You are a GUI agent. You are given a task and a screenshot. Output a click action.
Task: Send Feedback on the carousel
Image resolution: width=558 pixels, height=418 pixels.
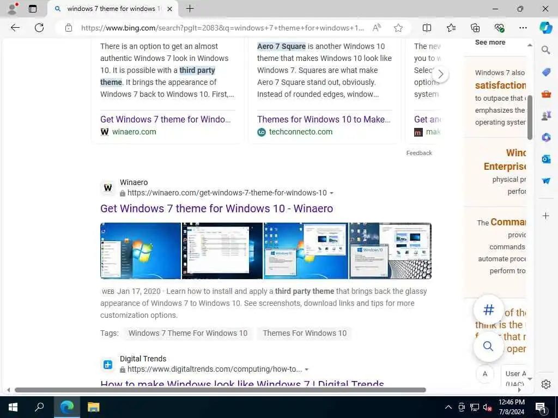click(419, 153)
